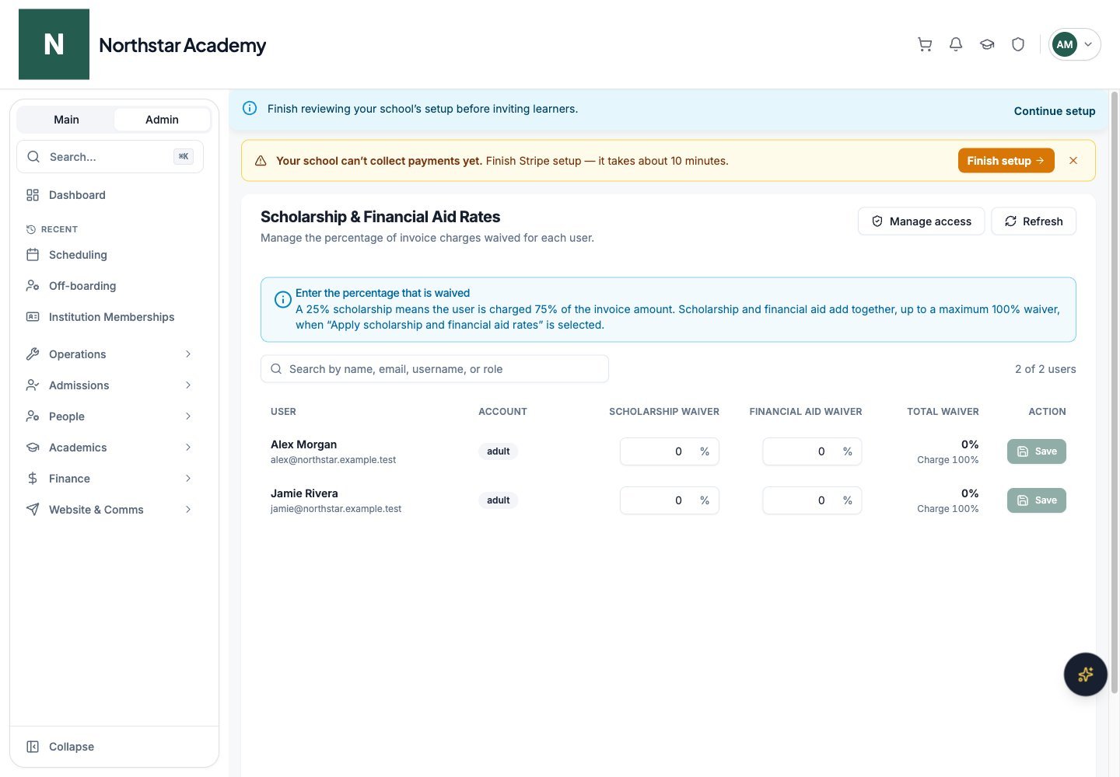Image resolution: width=1120 pixels, height=777 pixels.
Task: Edit Alex Morgan's financial aid waiver field
Action: click(x=812, y=451)
